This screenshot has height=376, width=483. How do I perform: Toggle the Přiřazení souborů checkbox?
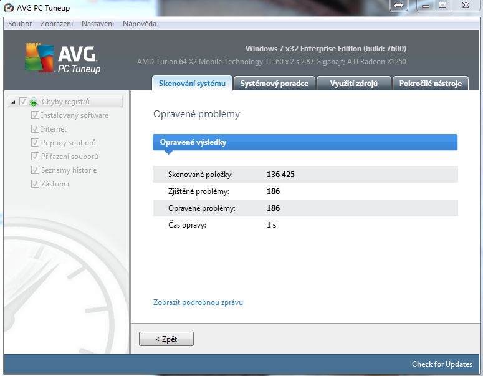tap(35, 156)
